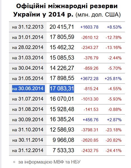Select the date 'на 31.03.2014'

(28, 58)
